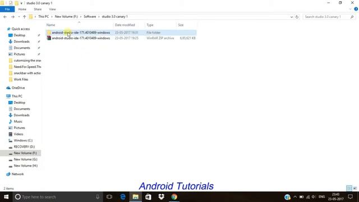Open the volume speaker tray icon
The image size is (359, 202).
[314, 197]
